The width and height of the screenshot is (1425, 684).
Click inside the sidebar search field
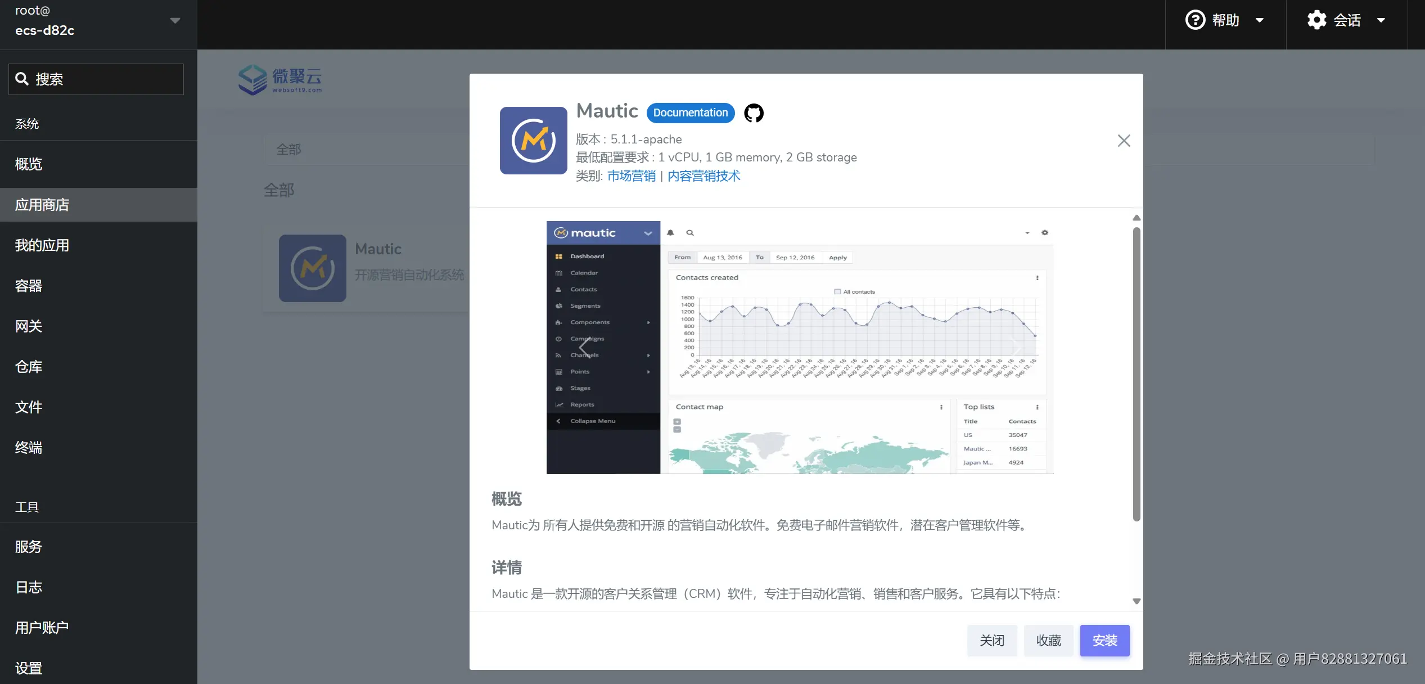point(101,79)
